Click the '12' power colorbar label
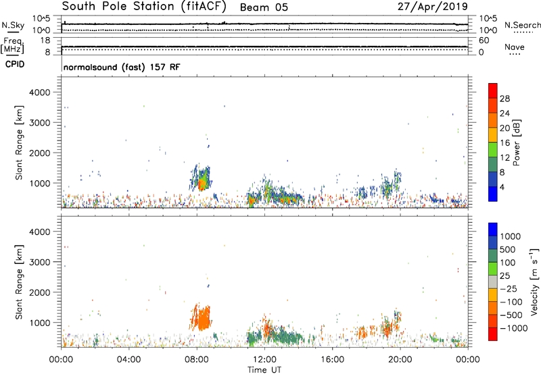541x374 pixels. (504, 158)
